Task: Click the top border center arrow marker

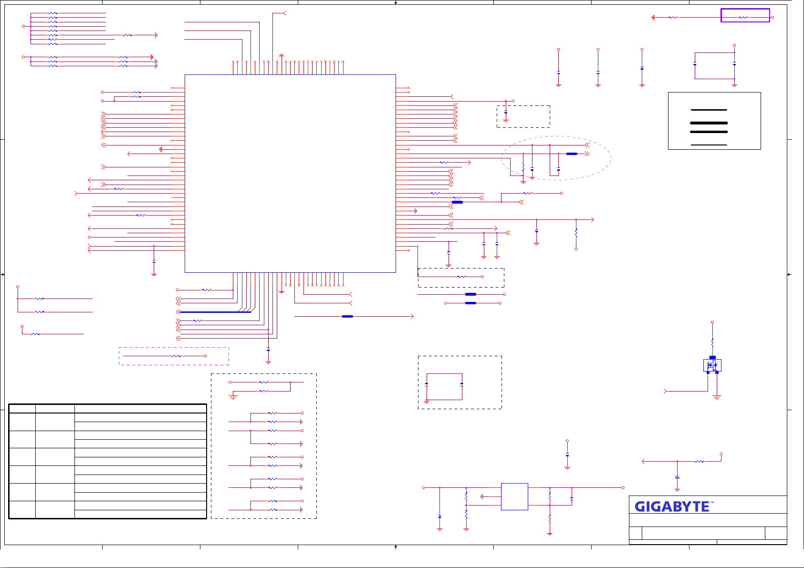Action: pyautogui.click(x=396, y=3)
